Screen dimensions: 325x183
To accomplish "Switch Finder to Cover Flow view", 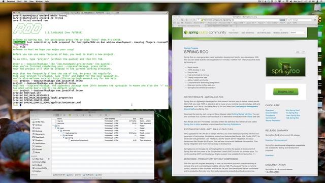I will point(64,115).
